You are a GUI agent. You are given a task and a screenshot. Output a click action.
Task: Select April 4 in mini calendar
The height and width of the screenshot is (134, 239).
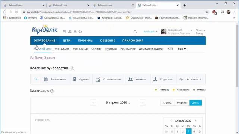194,131
